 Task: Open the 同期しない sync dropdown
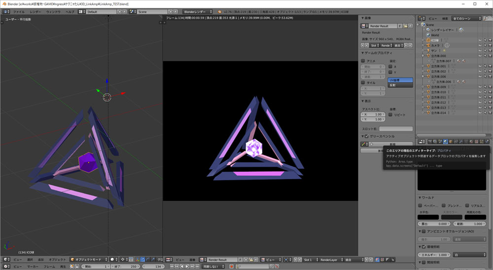pos(213,266)
